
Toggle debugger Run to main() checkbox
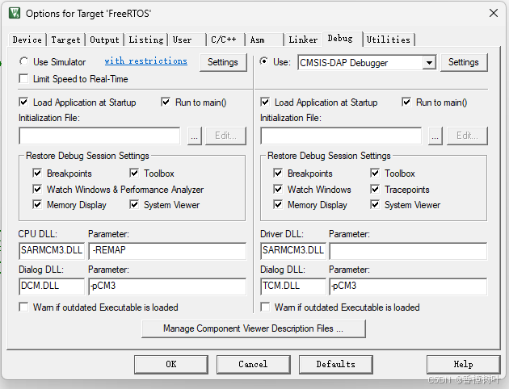click(406, 102)
